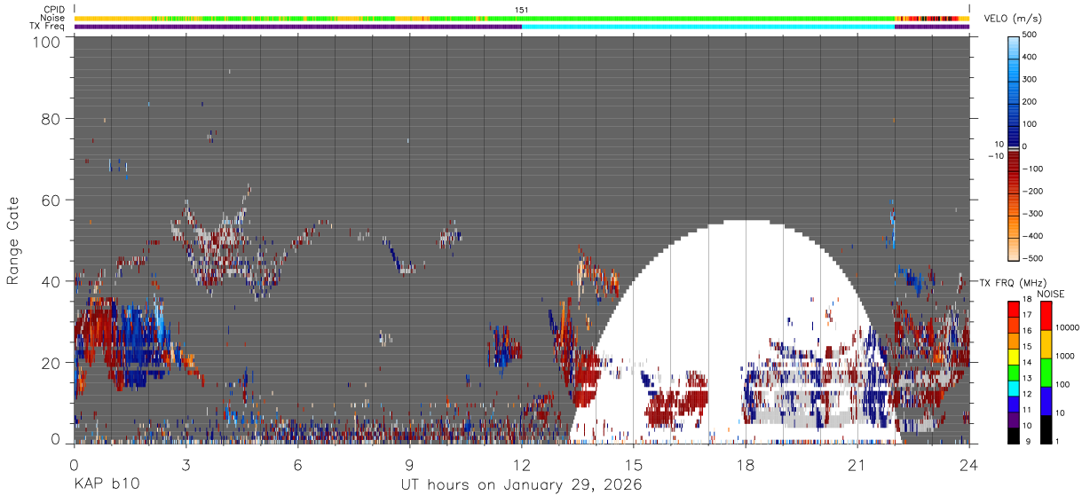
Task: Select the cyan segment of TX Freq bar
Action: 707,27
